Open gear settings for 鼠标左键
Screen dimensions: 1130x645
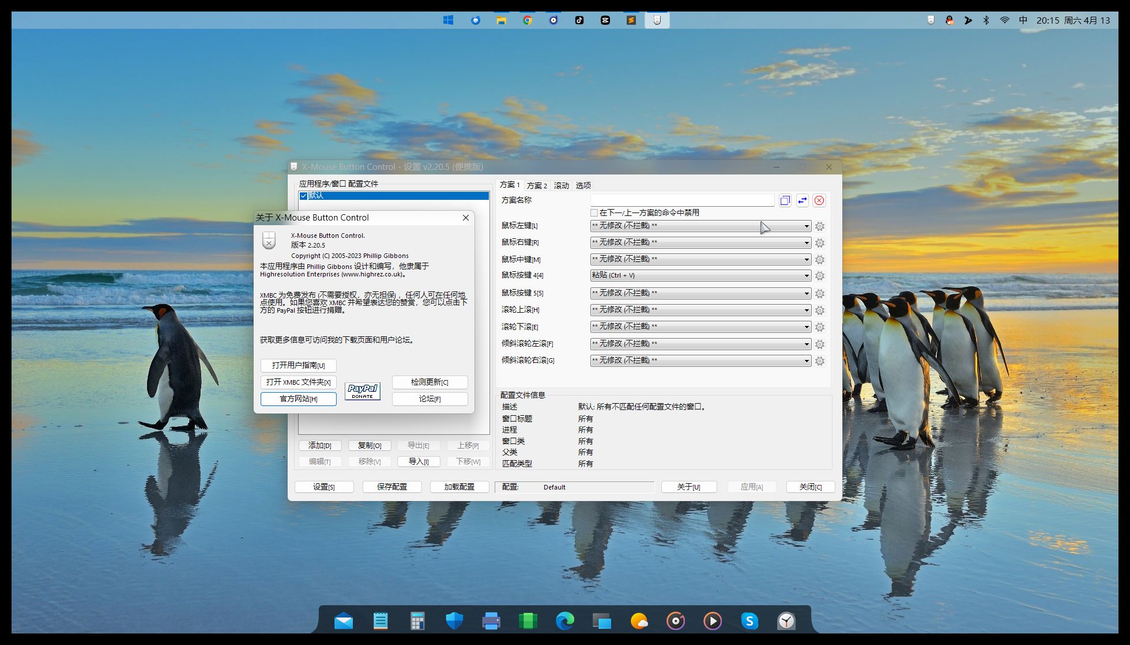pos(820,226)
